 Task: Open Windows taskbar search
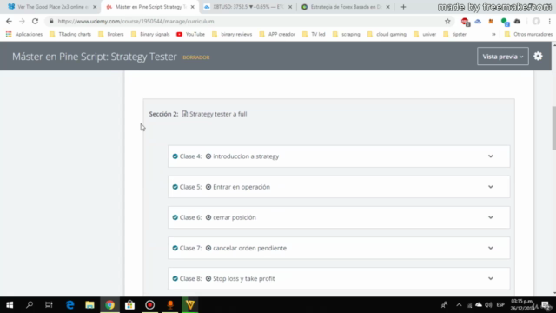click(x=30, y=305)
